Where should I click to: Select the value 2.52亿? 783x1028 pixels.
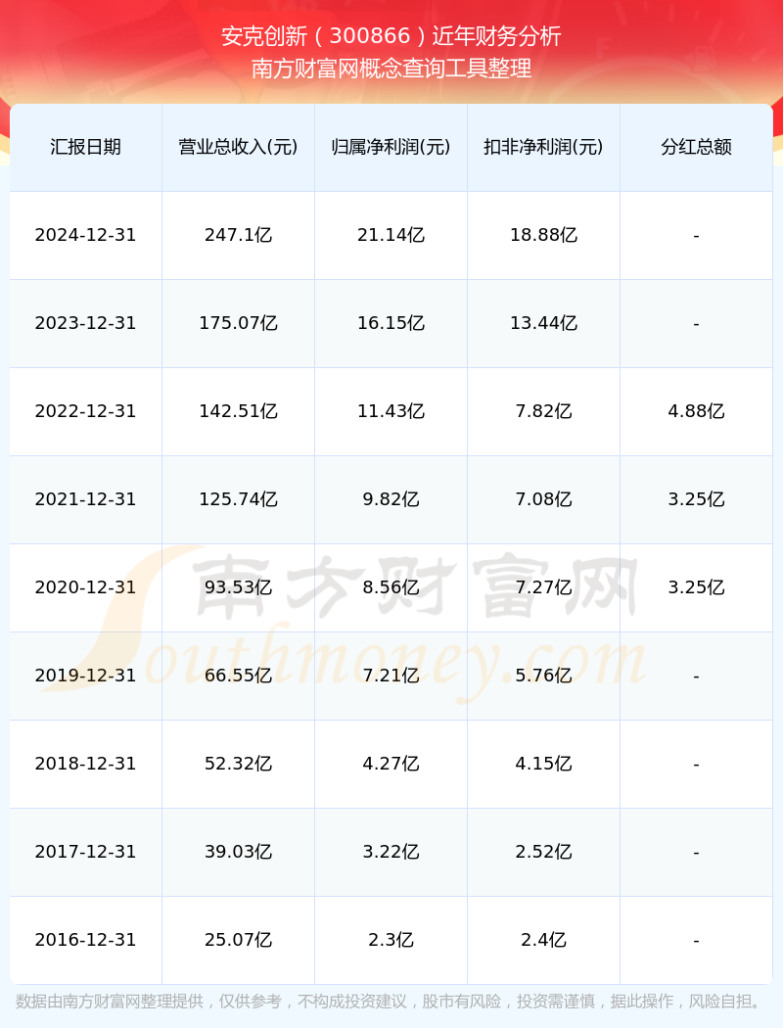pyautogui.click(x=543, y=852)
